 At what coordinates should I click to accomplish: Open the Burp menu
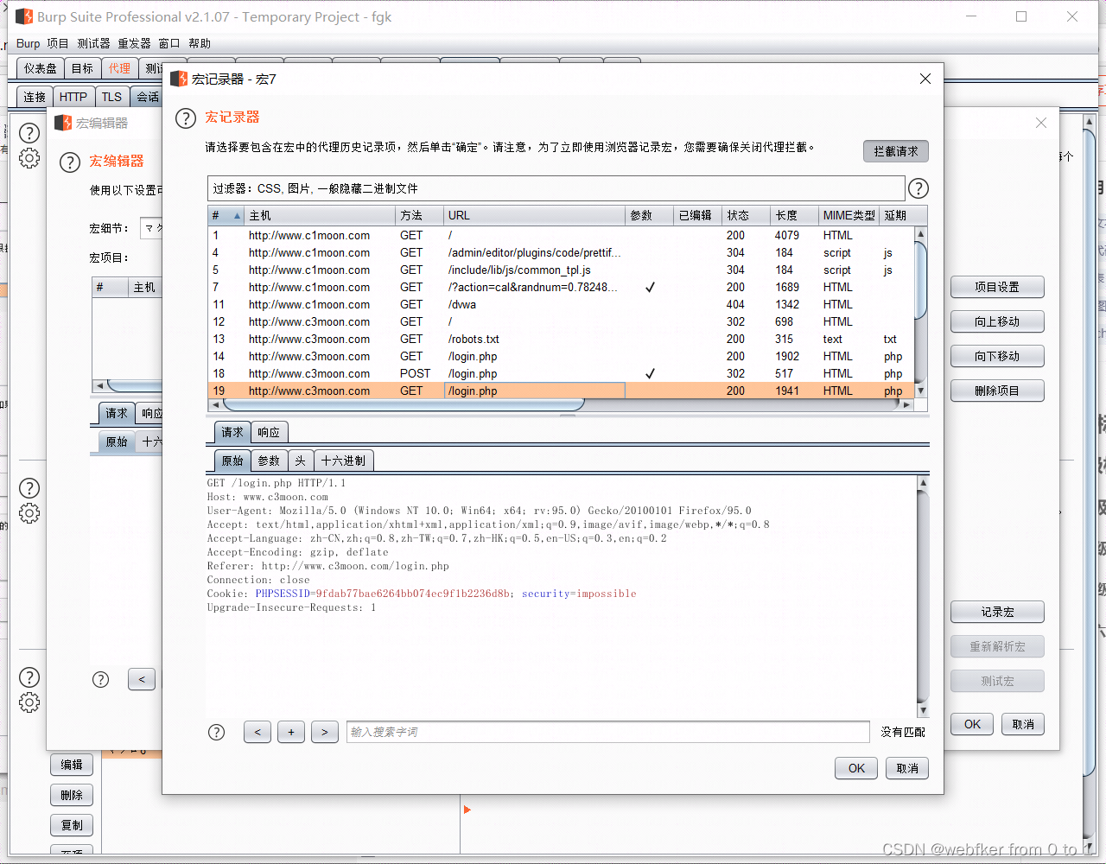28,43
